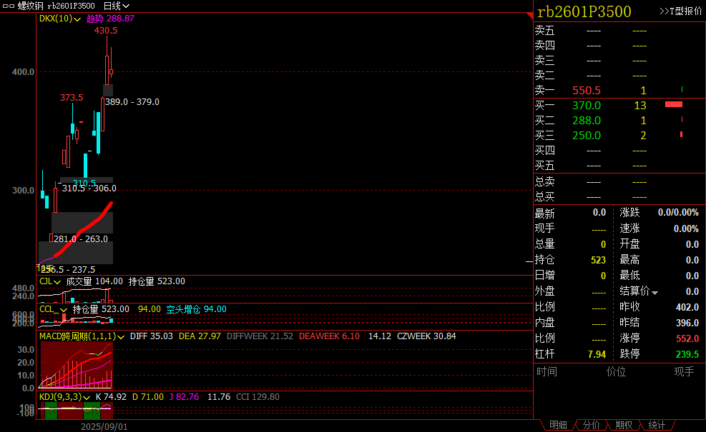Click the rb2601P3500 contract title

click(584, 11)
